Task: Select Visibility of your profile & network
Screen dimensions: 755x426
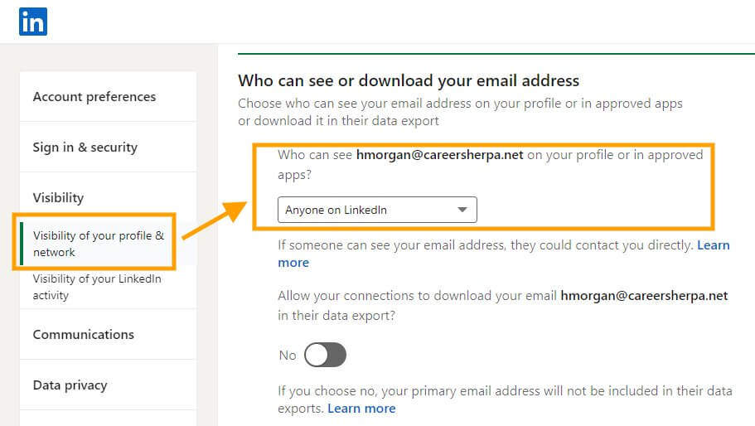Action: point(99,244)
